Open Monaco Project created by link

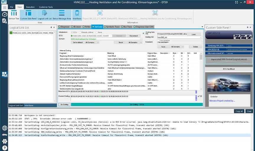(x=222, y=101)
